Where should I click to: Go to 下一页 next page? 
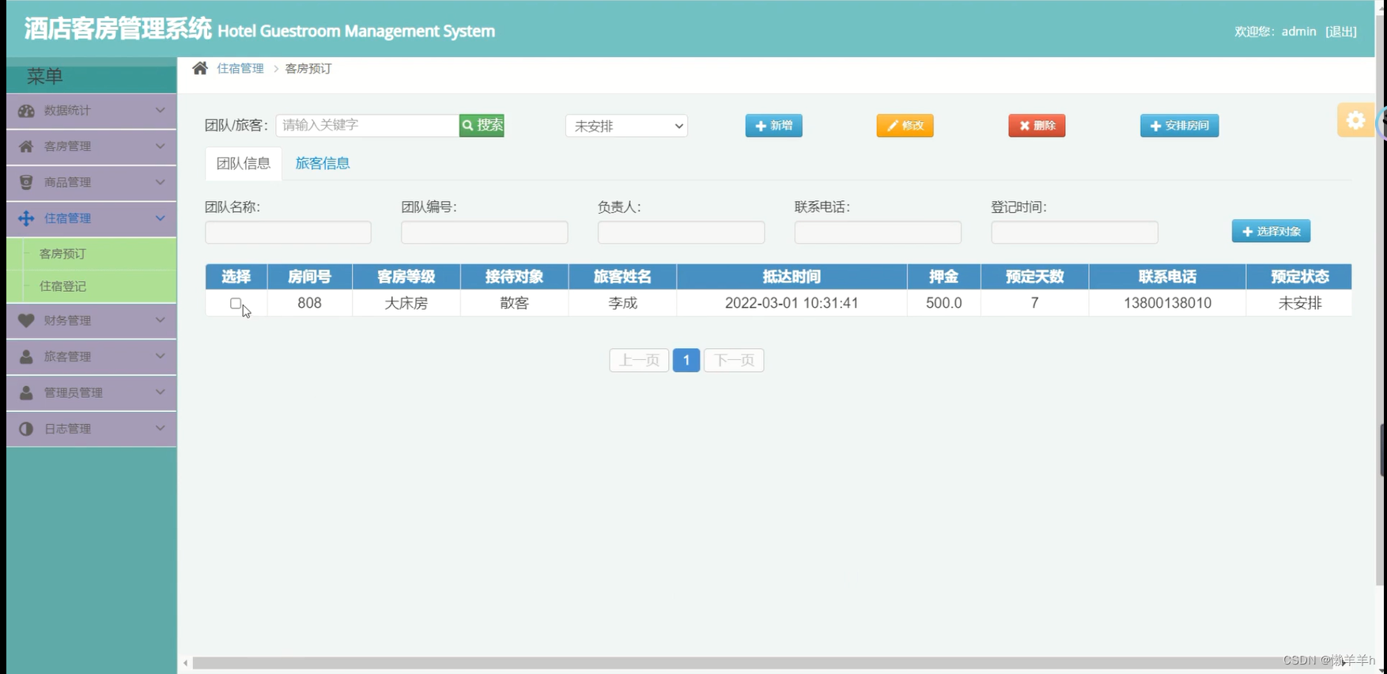click(734, 360)
